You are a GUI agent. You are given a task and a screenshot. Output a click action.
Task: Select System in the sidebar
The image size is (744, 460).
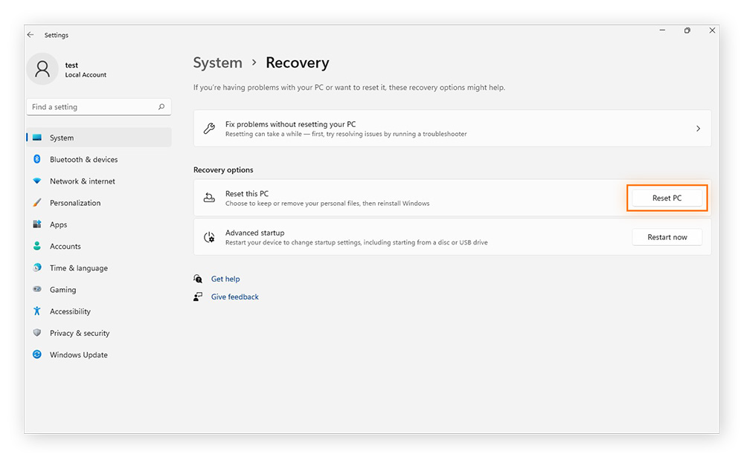point(99,137)
